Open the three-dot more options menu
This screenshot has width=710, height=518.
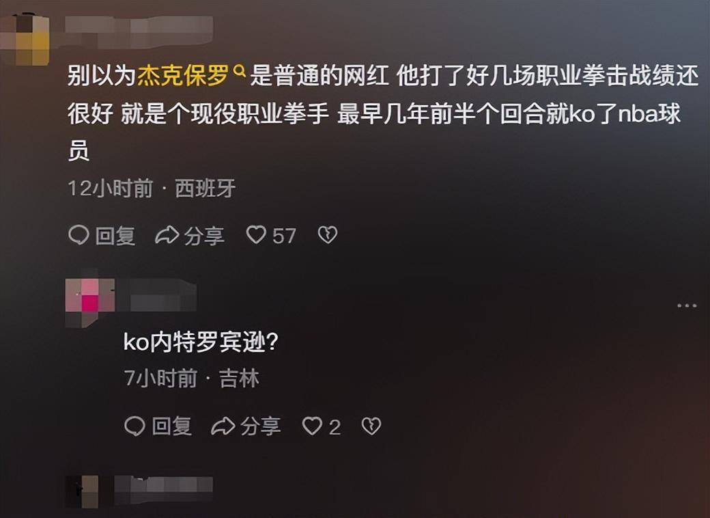click(x=687, y=305)
